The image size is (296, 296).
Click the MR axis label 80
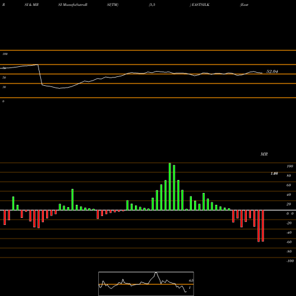(289, 176)
